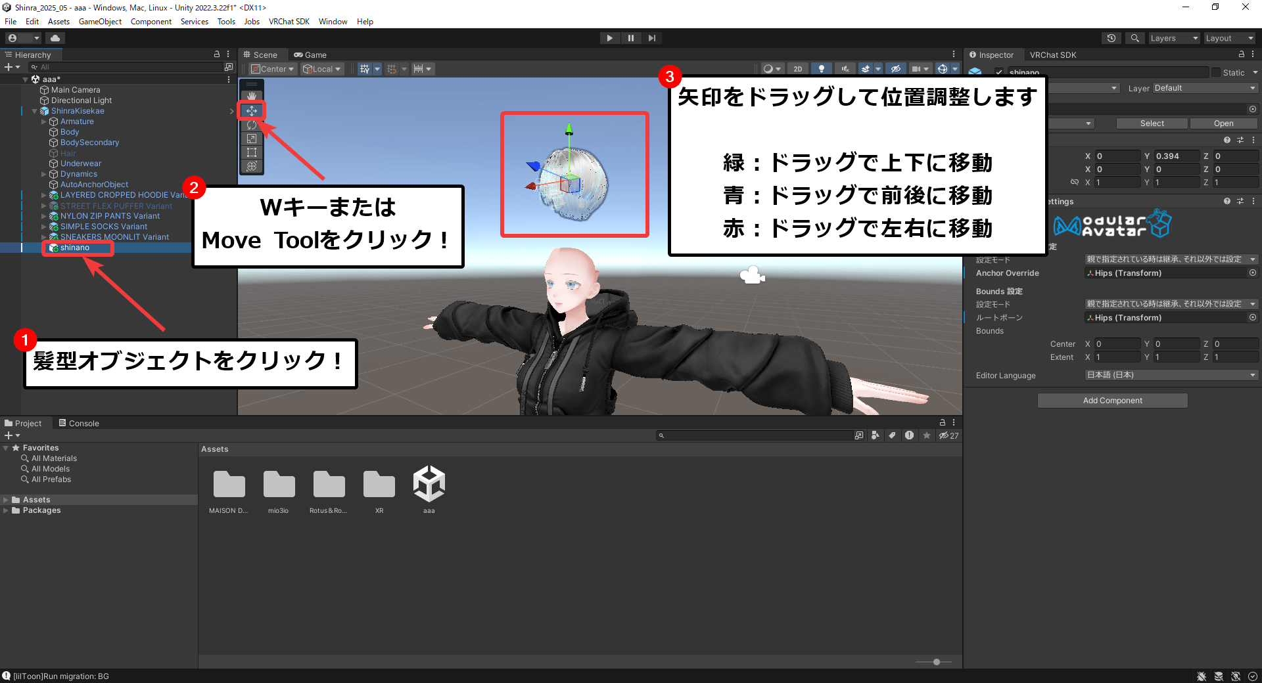
Task: Select the Hand view tool
Action: pyautogui.click(x=252, y=97)
